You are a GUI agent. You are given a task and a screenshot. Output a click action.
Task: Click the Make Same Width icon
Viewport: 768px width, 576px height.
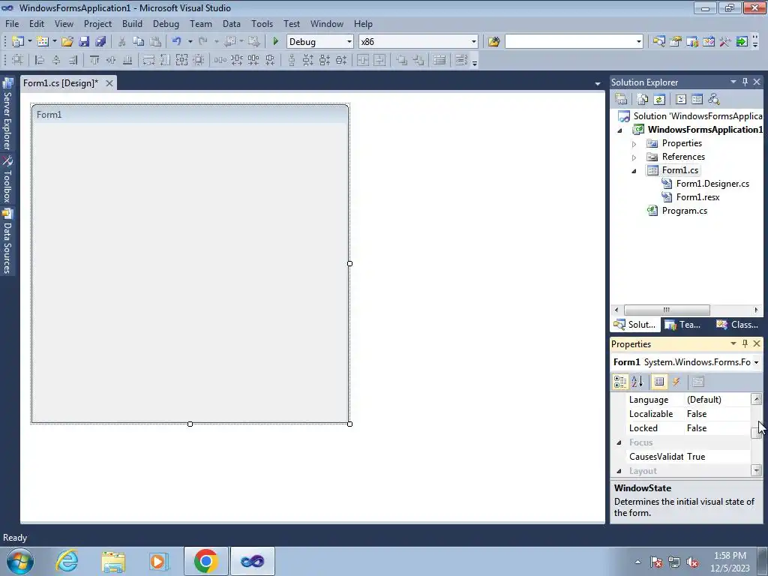[x=148, y=60]
